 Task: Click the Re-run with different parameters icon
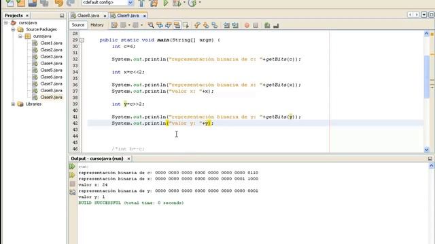(72, 175)
